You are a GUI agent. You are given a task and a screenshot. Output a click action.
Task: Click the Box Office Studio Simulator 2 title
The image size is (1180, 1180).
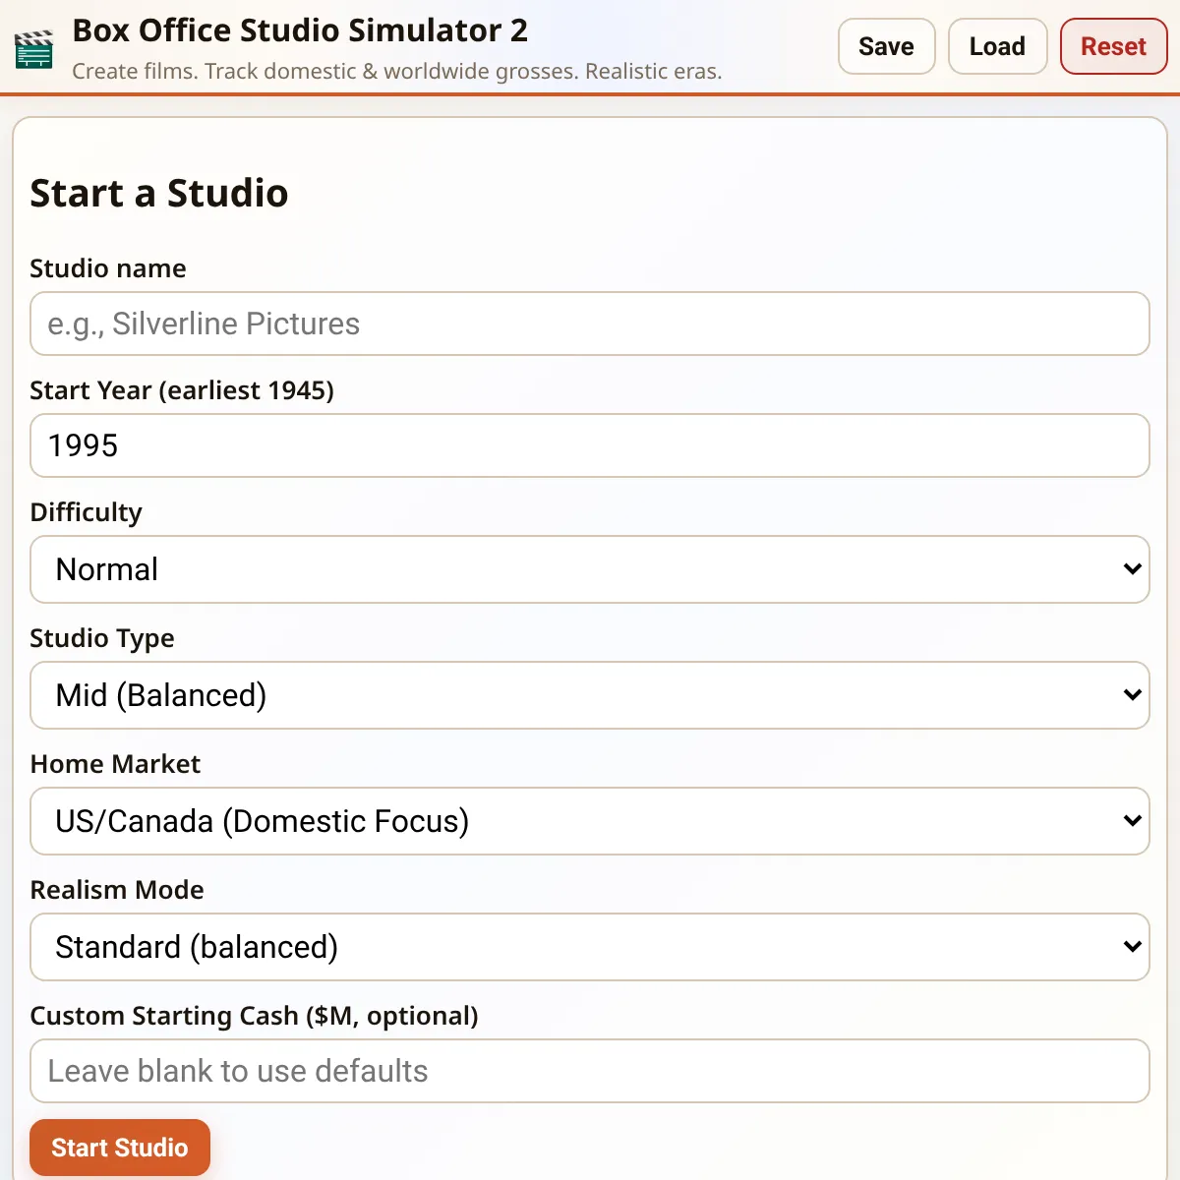tap(300, 30)
